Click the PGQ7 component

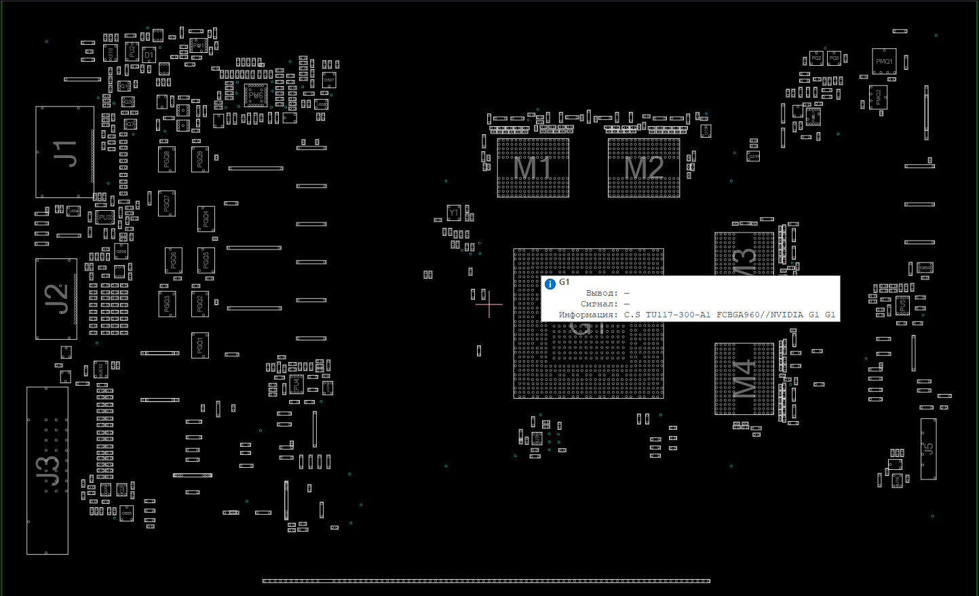coord(167,203)
